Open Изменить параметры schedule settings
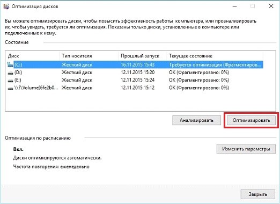Image resolution: width=280 pixels, height=204 pixels. (x=246, y=149)
